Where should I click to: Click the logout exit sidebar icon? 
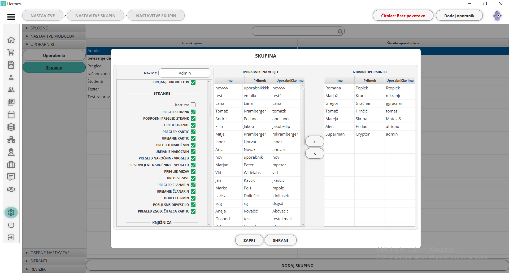[x=11, y=237]
